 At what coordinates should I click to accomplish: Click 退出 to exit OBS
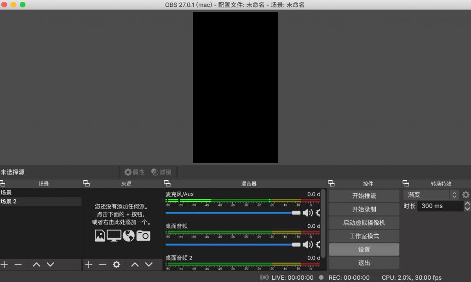click(x=364, y=263)
